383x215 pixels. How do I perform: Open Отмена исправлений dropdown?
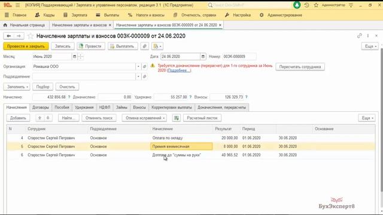click(144, 118)
